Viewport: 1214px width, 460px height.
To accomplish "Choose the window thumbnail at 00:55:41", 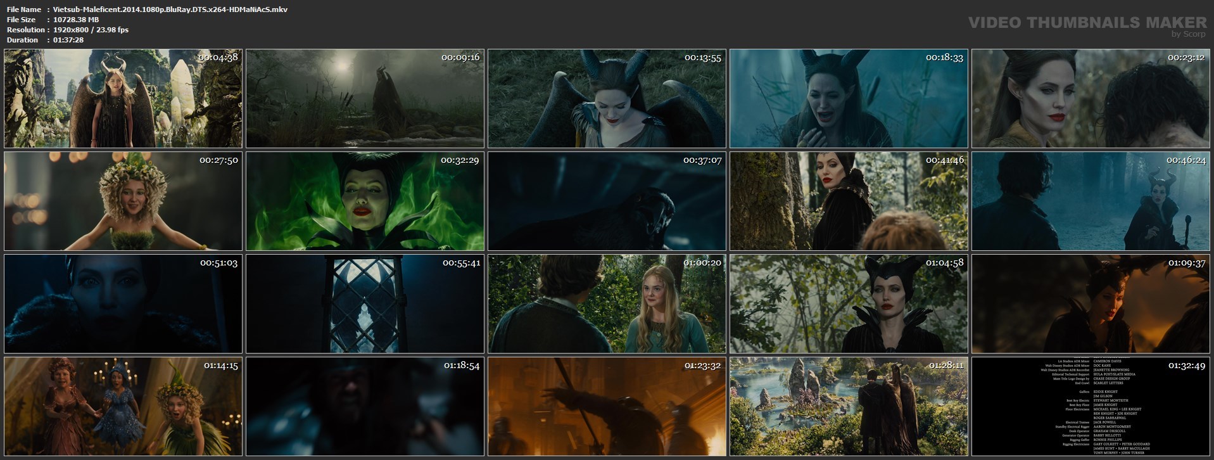I will pos(365,303).
